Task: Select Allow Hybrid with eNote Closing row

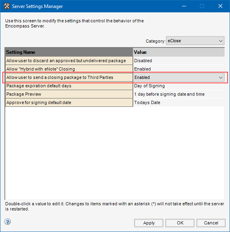Action: [x=69, y=69]
